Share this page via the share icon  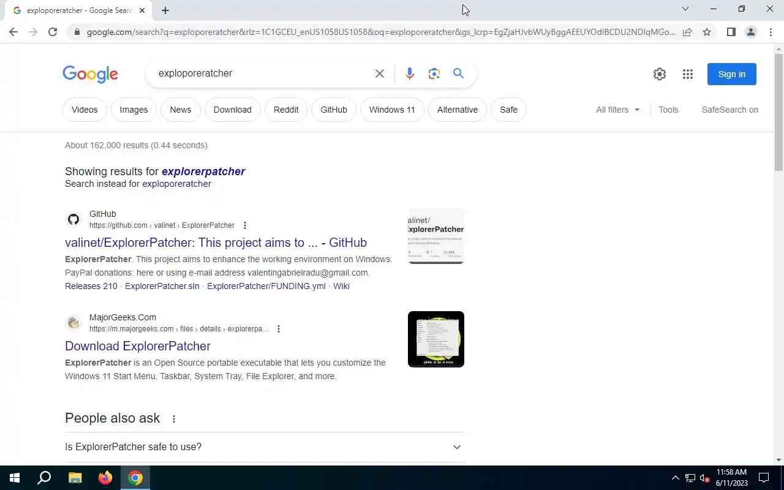coord(687,32)
